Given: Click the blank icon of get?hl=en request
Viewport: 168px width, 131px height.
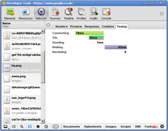Looking at the screenshot, I should click(x=7, y=57).
